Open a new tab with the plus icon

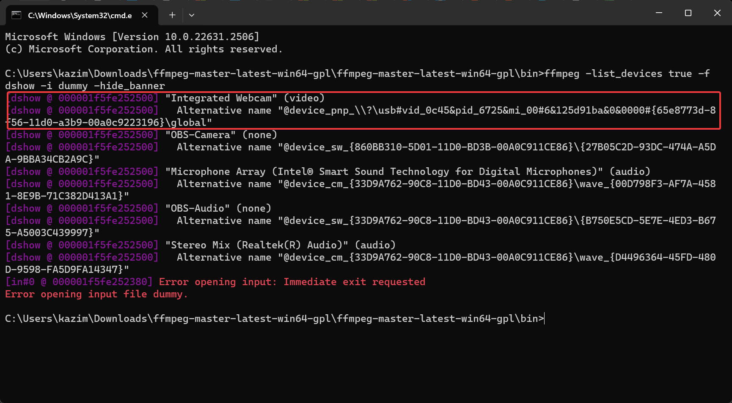click(x=172, y=15)
